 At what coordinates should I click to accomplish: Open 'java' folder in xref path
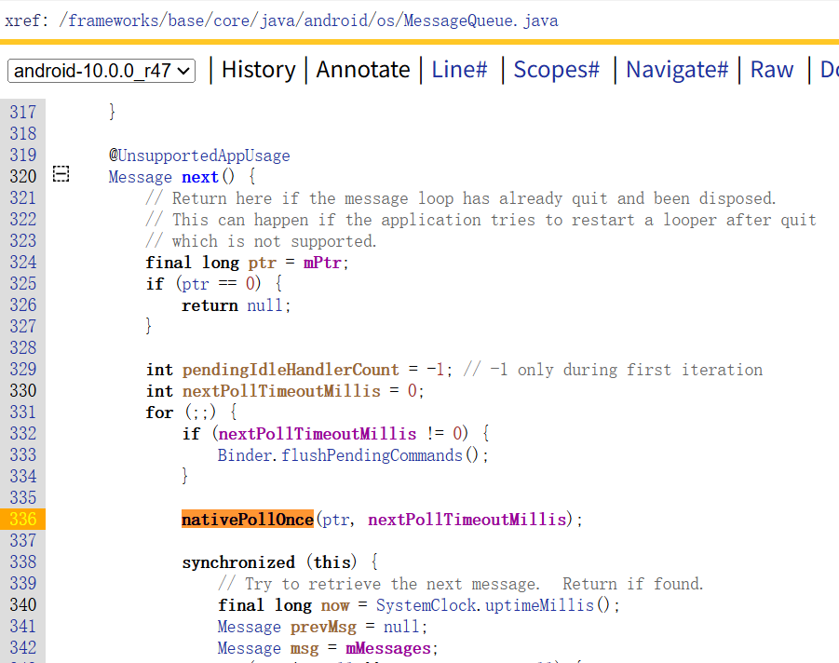(x=277, y=20)
